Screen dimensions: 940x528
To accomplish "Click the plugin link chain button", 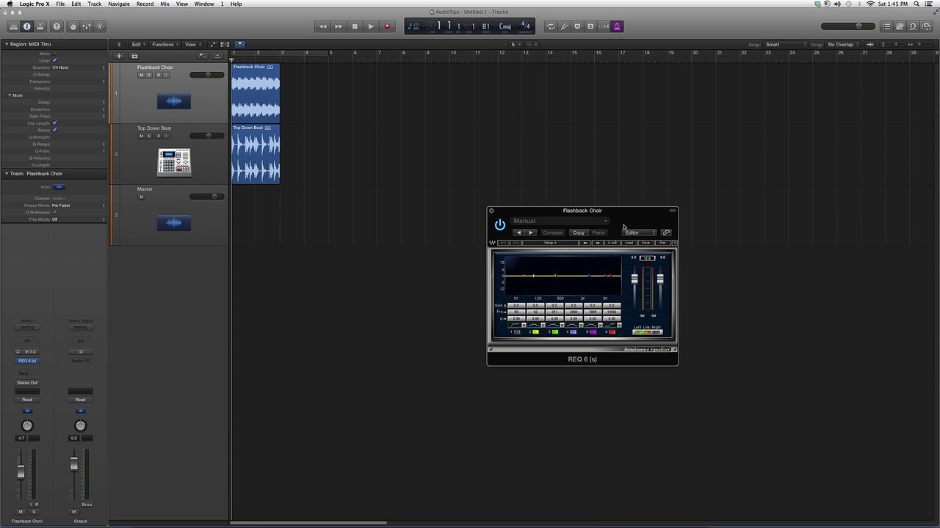I will (x=666, y=232).
